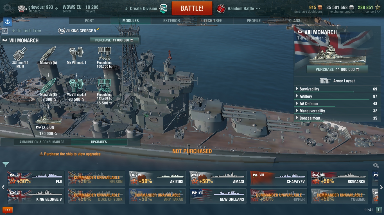Select the Bismarck ship in carousel

tap(339, 178)
